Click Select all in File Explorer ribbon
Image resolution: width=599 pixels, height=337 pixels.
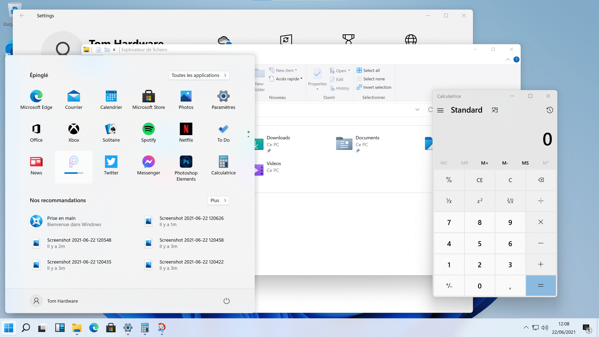(368, 70)
